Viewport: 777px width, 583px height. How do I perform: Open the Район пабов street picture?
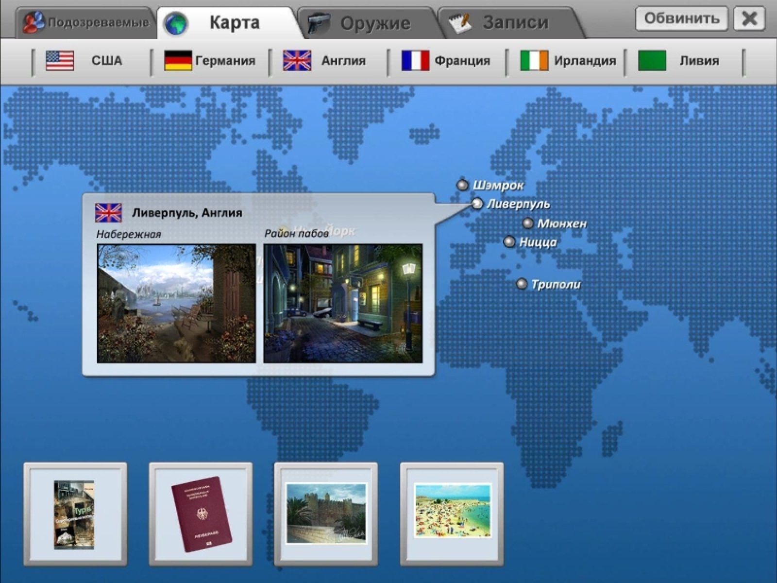[343, 303]
